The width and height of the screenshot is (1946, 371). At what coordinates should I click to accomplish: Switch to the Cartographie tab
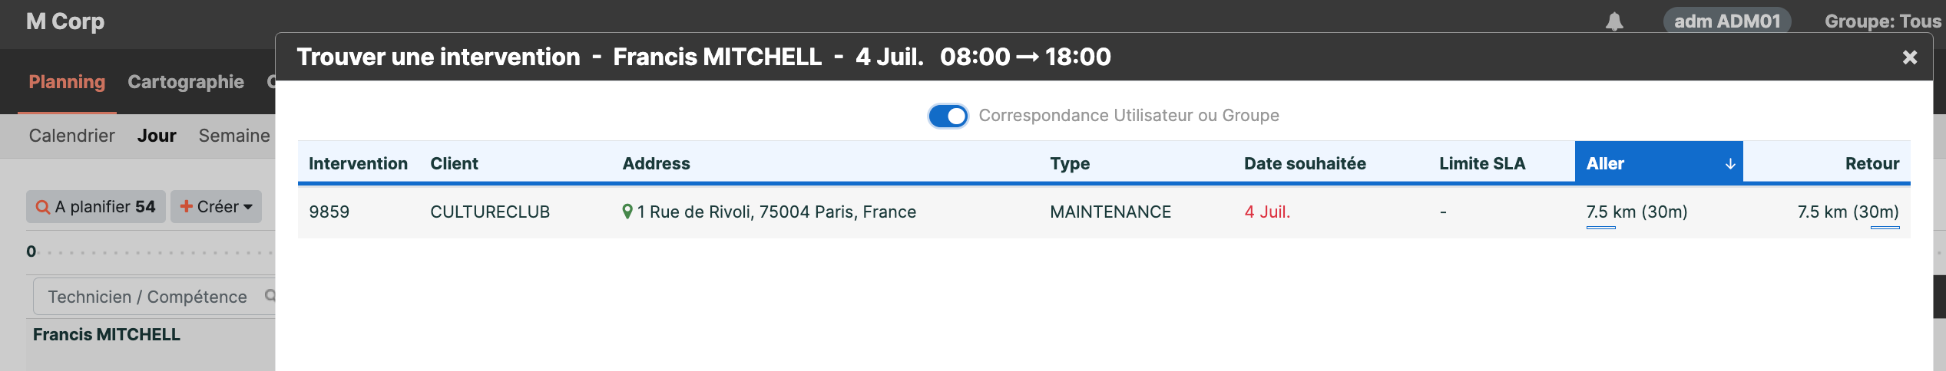(186, 82)
